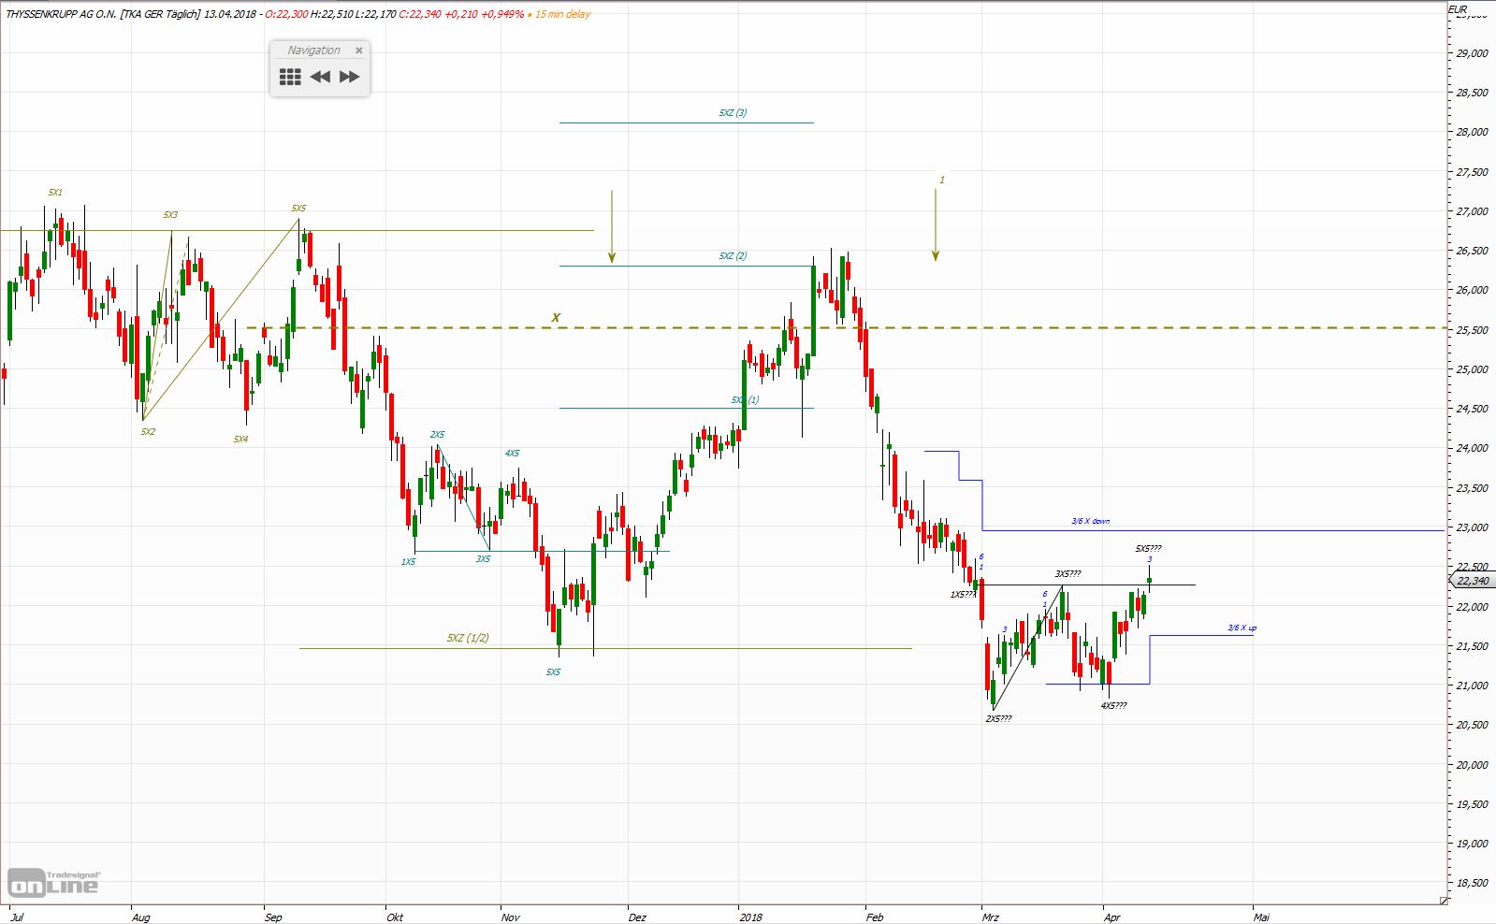The height and width of the screenshot is (924, 1496).
Task: Select the '2X5???' annotation
Action: point(998,719)
